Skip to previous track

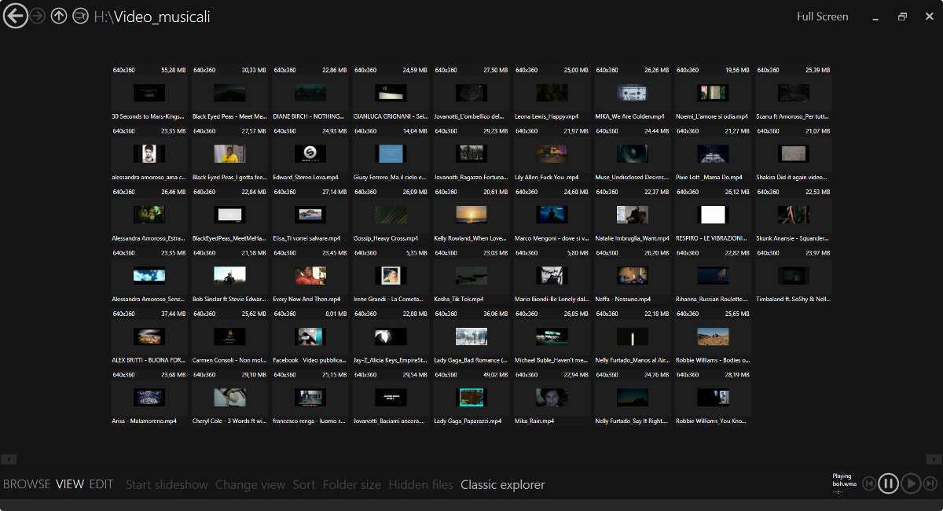tap(869, 483)
